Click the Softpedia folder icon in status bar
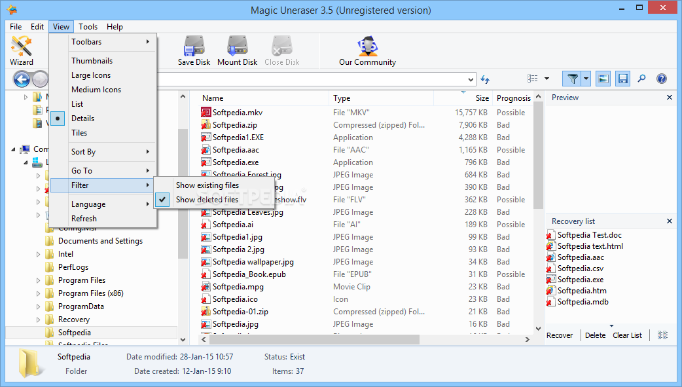This screenshot has height=387, width=682. tap(30, 363)
